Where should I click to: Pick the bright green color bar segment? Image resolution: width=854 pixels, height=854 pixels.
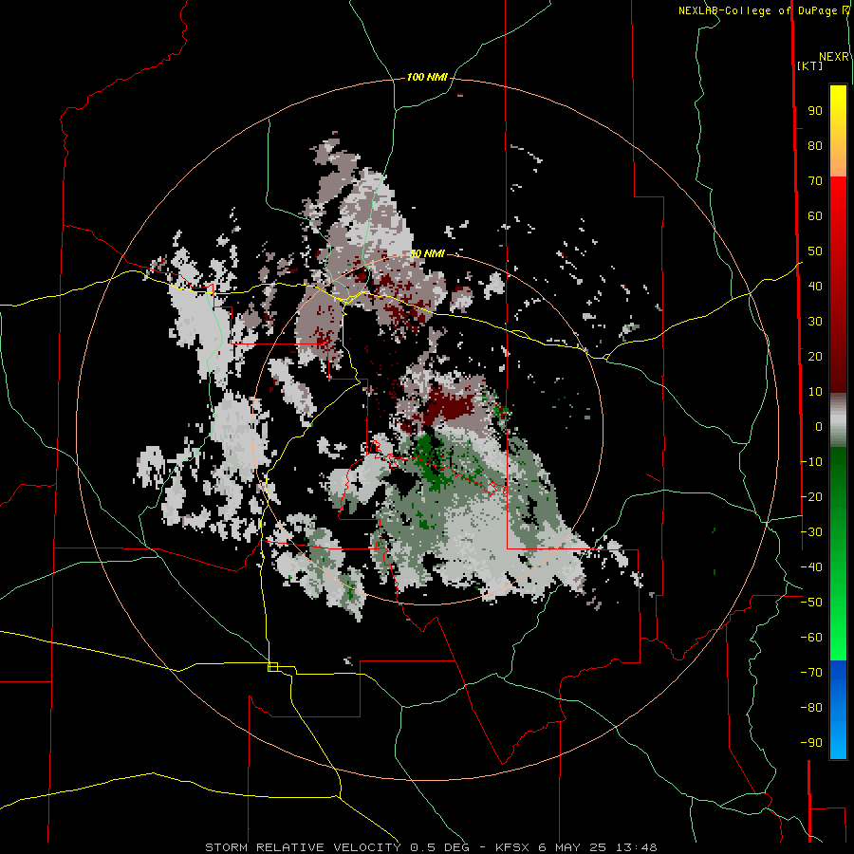click(x=838, y=616)
